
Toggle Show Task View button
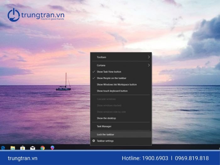tap(121, 72)
